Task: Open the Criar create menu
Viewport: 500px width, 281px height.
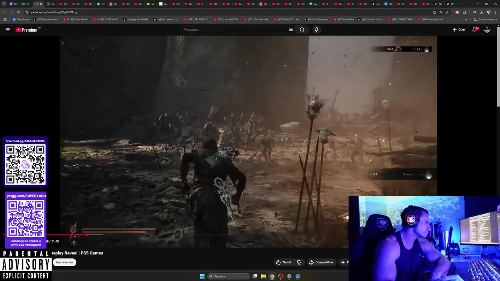Action: point(459,30)
